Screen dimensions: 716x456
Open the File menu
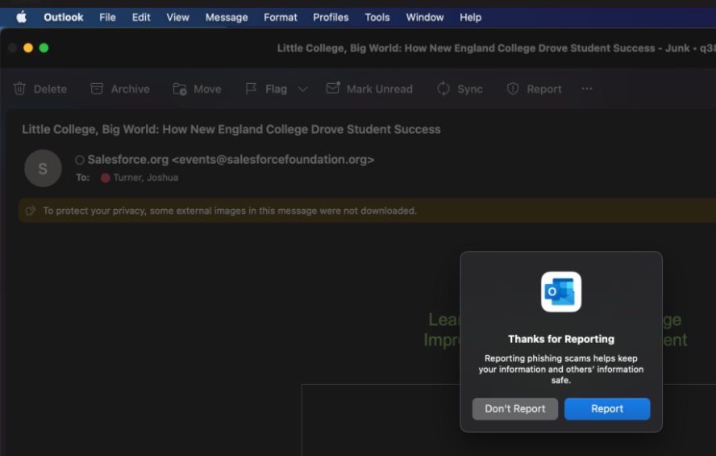(x=107, y=18)
